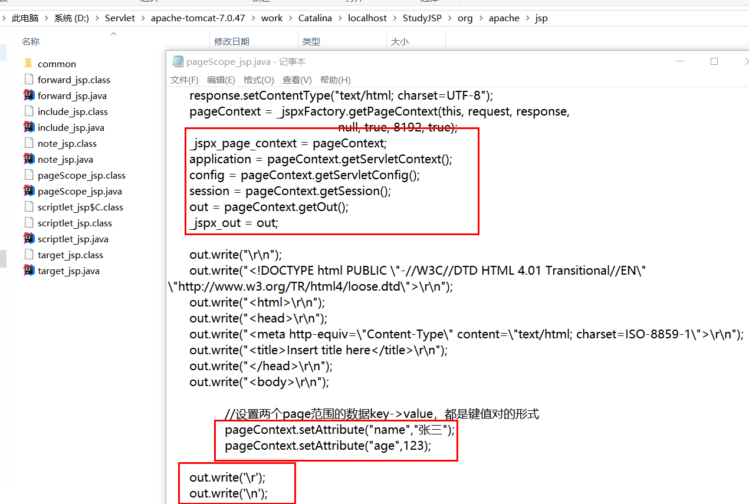Sort files by 大小 column header
The height and width of the screenshot is (504, 749).
[400, 42]
